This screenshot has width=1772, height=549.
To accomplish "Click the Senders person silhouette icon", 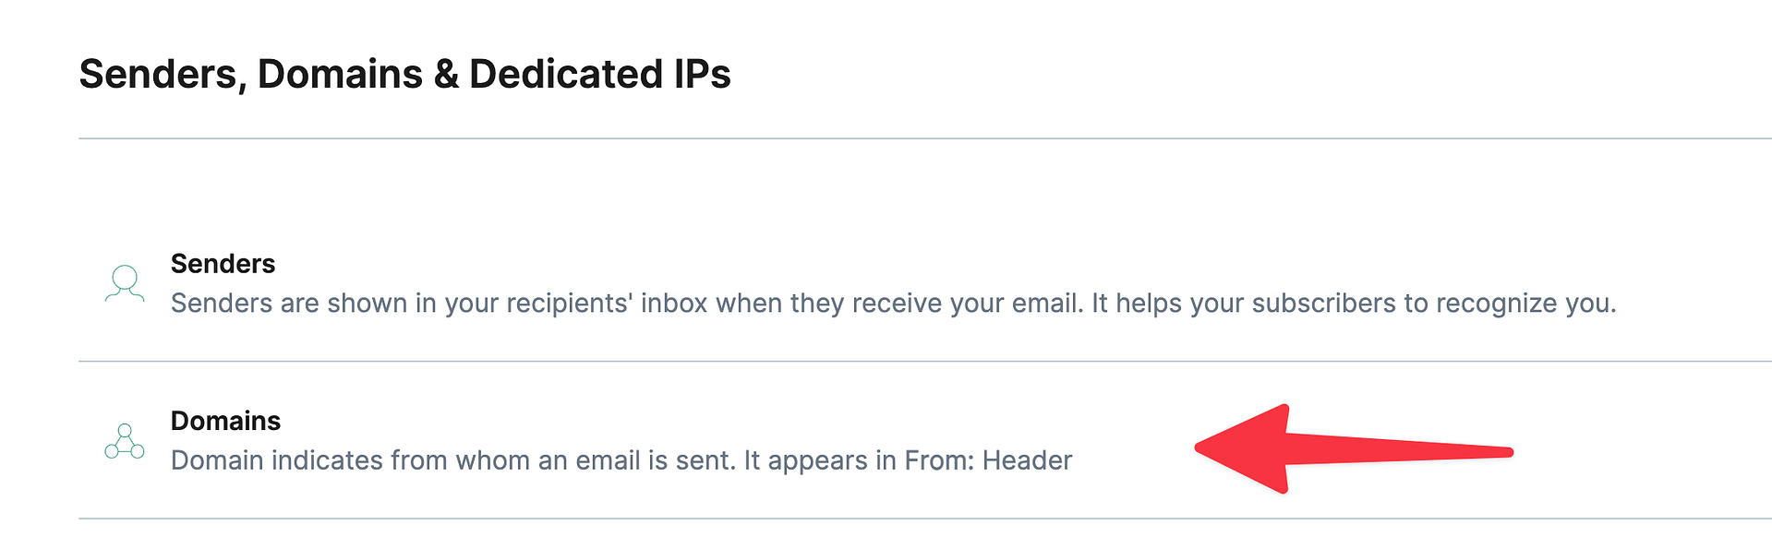I will pyautogui.click(x=125, y=283).
